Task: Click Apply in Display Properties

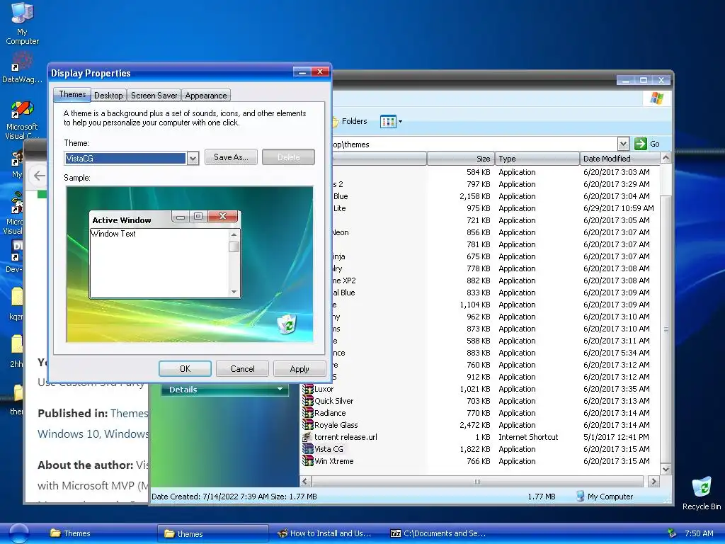Action: tap(299, 368)
